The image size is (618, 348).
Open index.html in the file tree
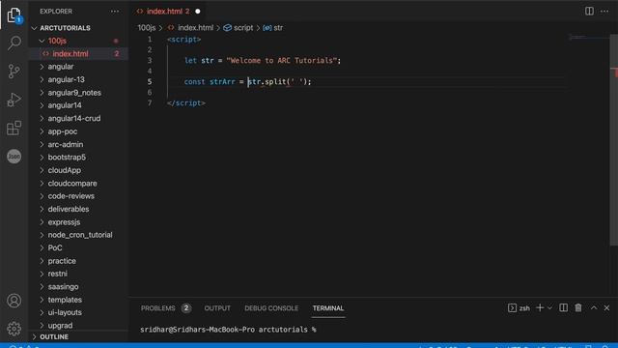pyautogui.click(x=70, y=54)
